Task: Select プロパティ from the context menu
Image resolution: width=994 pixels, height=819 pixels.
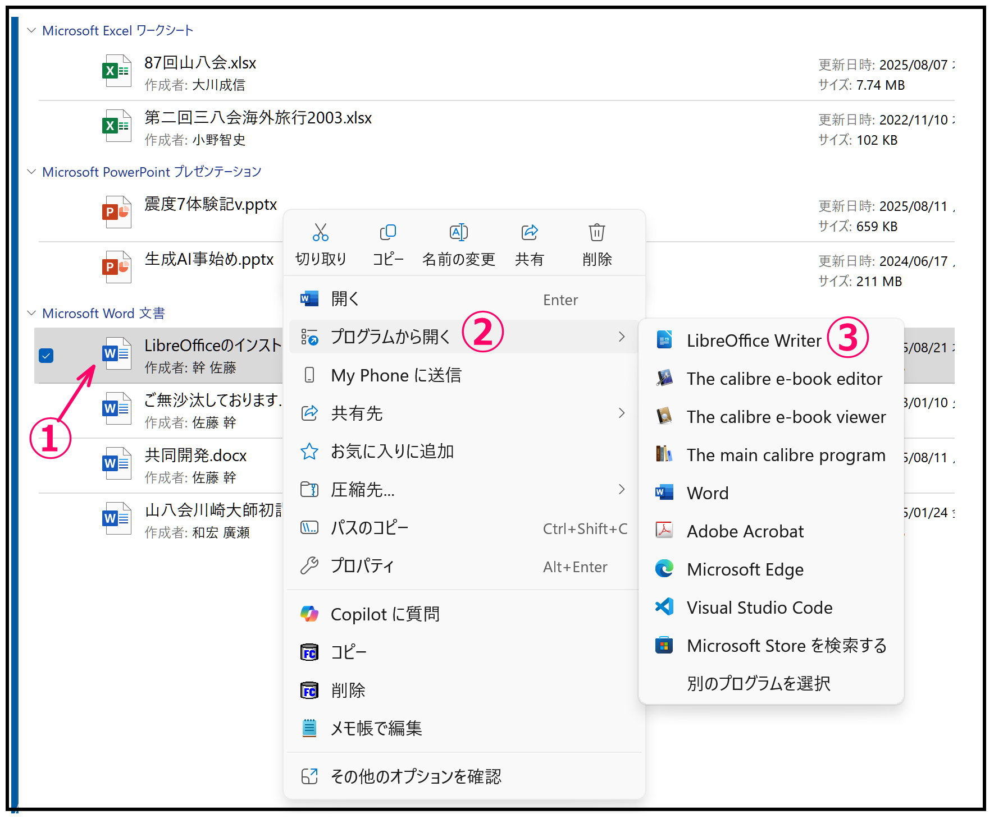Action: coord(363,566)
